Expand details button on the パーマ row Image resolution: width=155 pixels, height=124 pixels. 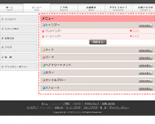pyautogui.click(x=146, y=58)
